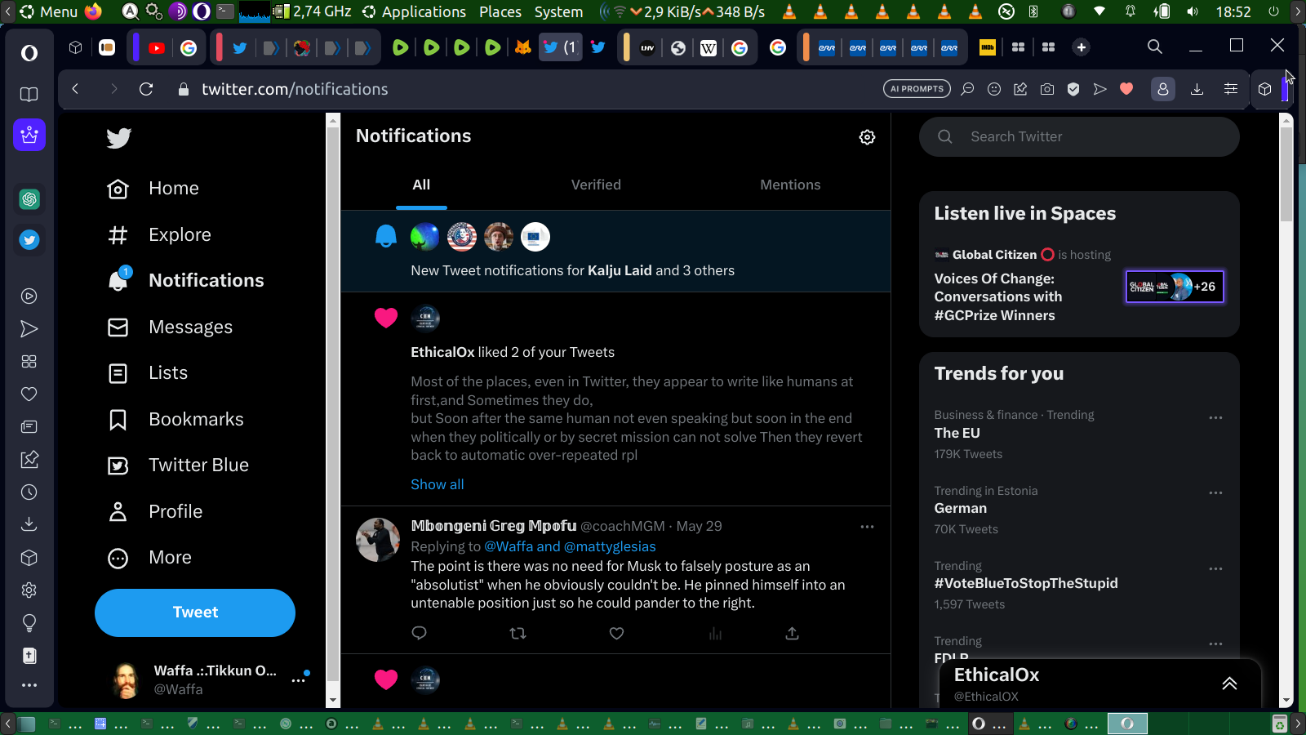The width and height of the screenshot is (1306, 735).
Task: Switch to the All notifications tab
Action: tap(421, 185)
